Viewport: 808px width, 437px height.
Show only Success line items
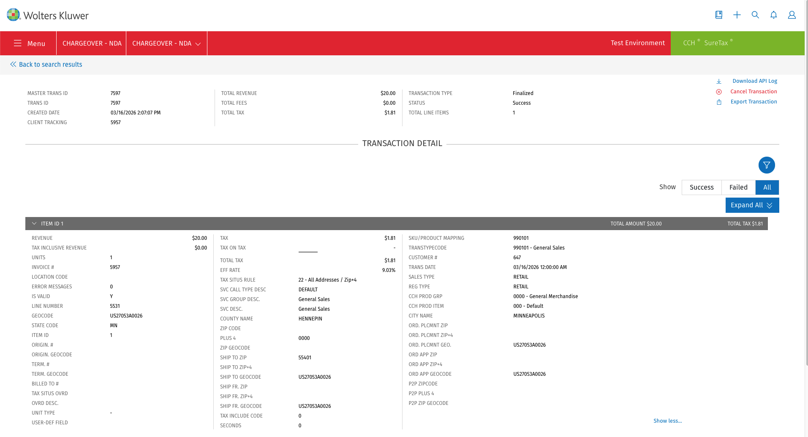pyautogui.click(x=701, y=187)
